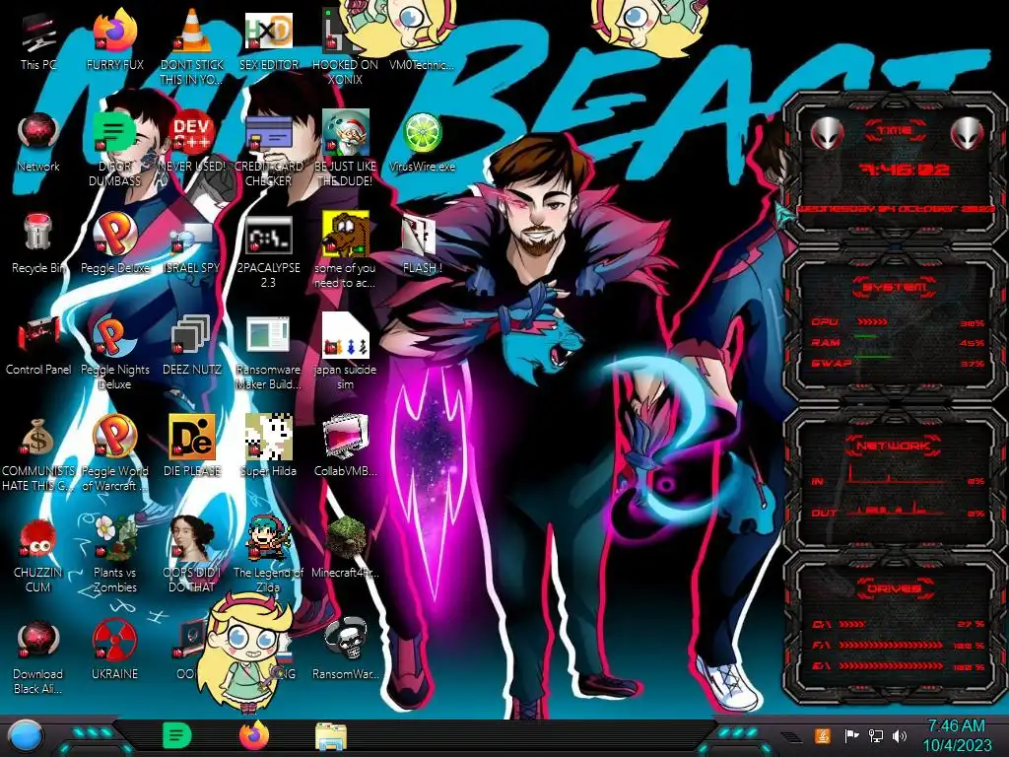Viewport: 1009px width, 757px height.
Task: Open the green Spotify-style desktop icon near Network
Action: tap(114, 132)
